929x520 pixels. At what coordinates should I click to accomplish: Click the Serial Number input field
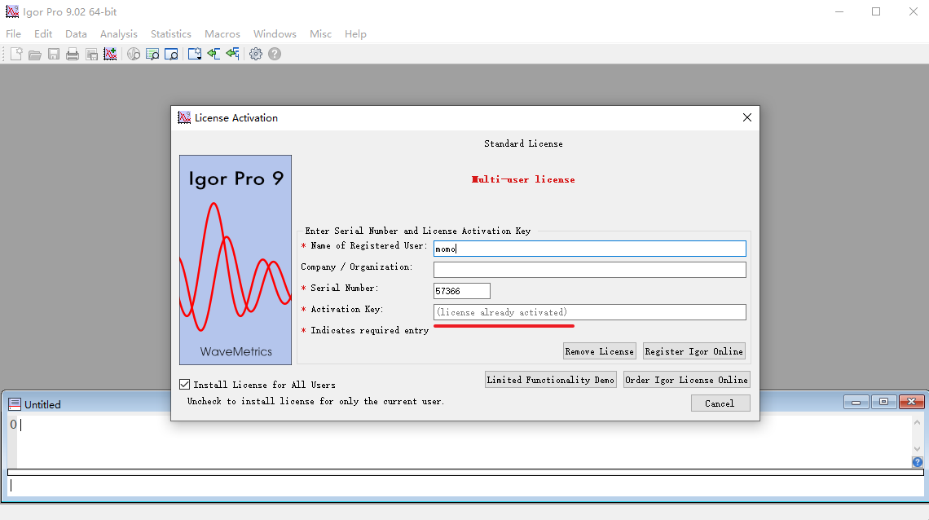[461, 291]
